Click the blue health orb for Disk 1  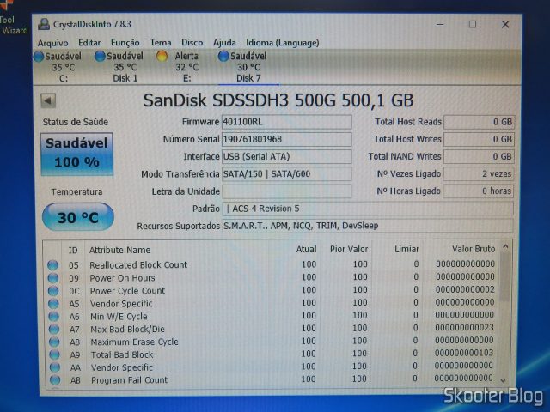(x=100, y=56)
